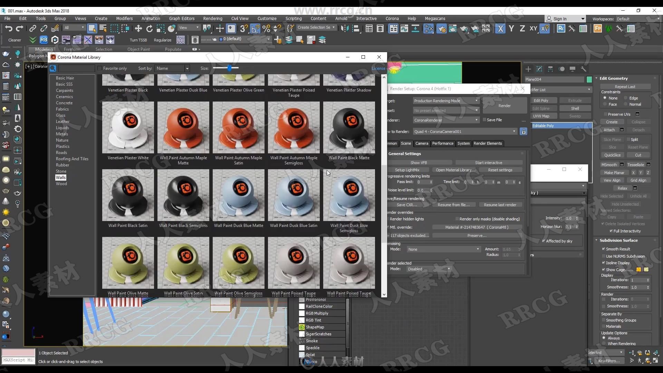Adjust thumbnail Size slider handle

229,68
